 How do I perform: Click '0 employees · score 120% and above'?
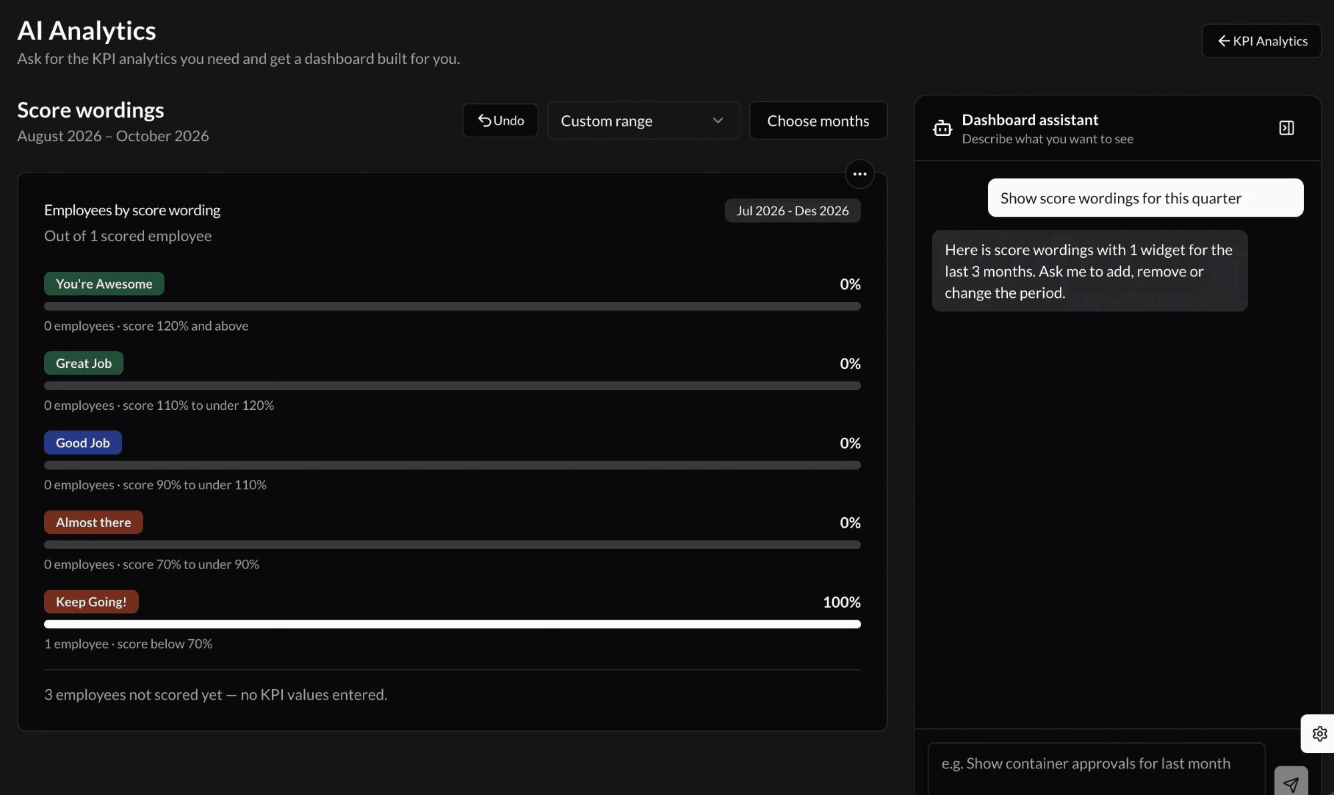(146, 326)
